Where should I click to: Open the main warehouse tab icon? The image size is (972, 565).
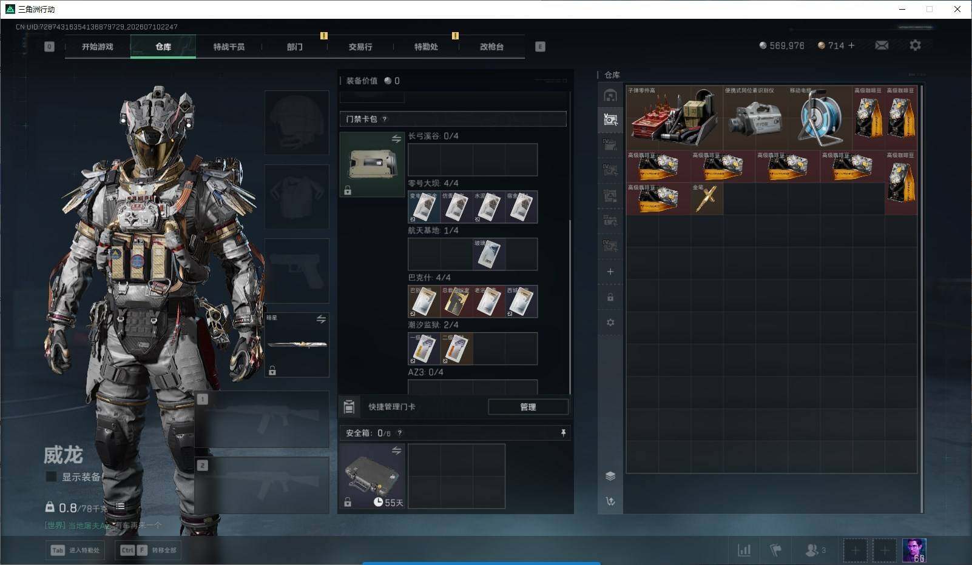click(610, 95)
